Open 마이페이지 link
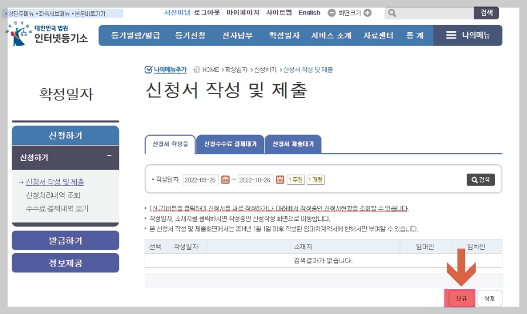The width and height of the screenshot is (527, 314). click(242, 13)
